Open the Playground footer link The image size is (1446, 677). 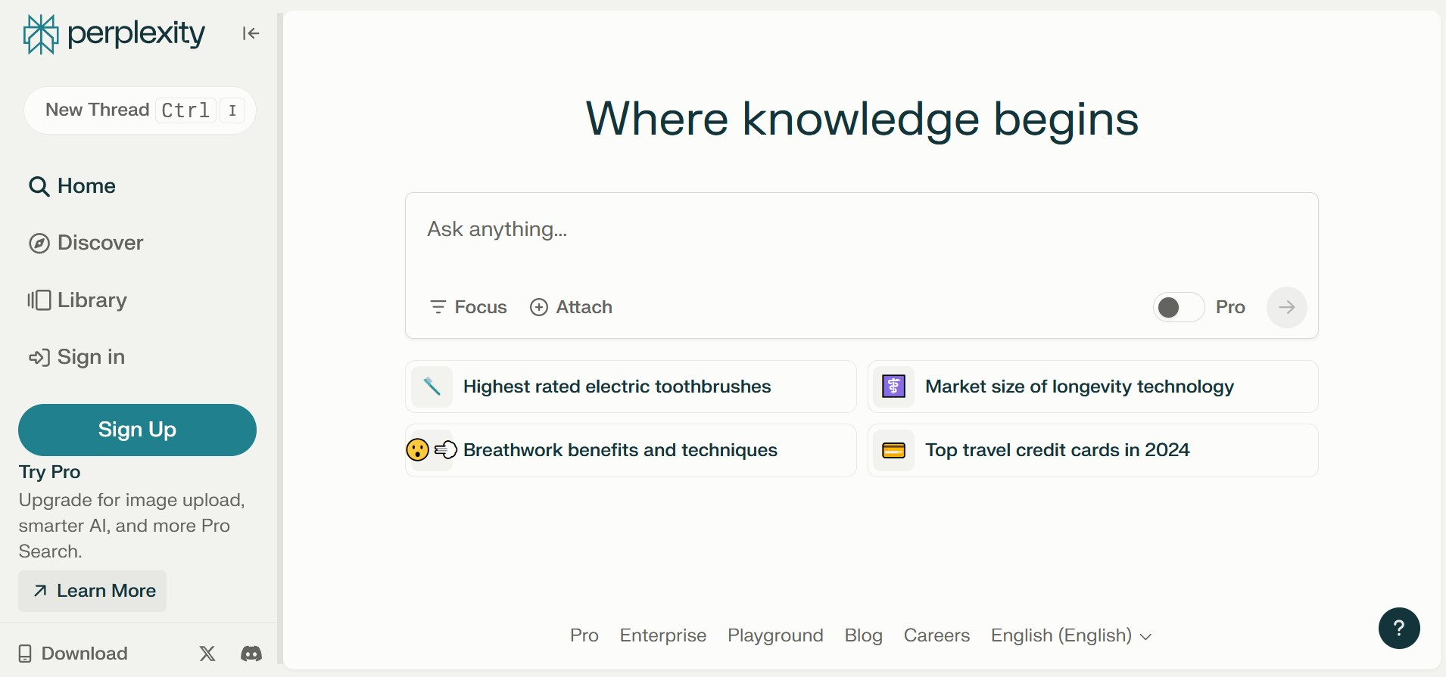(775, 635)
